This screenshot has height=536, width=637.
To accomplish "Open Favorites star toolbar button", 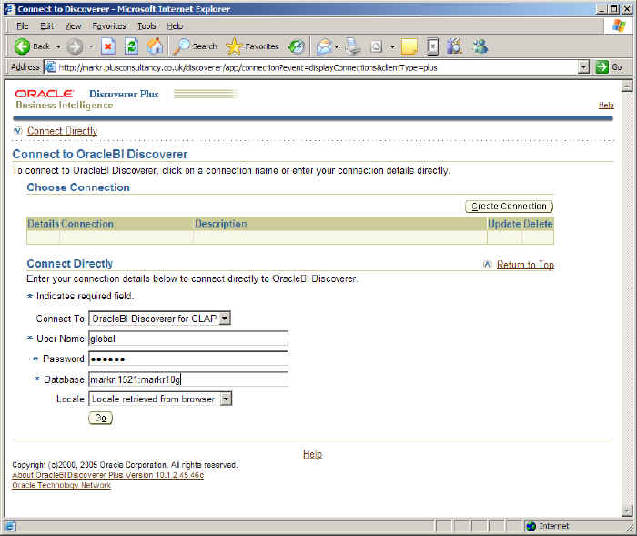I will click(x=252, y=46).
